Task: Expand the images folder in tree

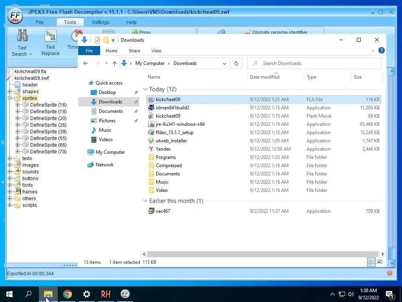Action: (x=10, y=165)
